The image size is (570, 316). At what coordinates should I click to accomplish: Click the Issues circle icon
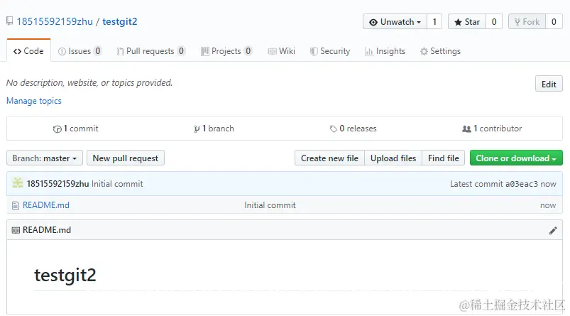pyautogui.click(x=62, y=52)
